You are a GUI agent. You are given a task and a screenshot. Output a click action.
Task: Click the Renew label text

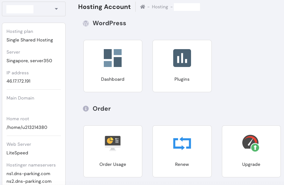pos(182,165)
